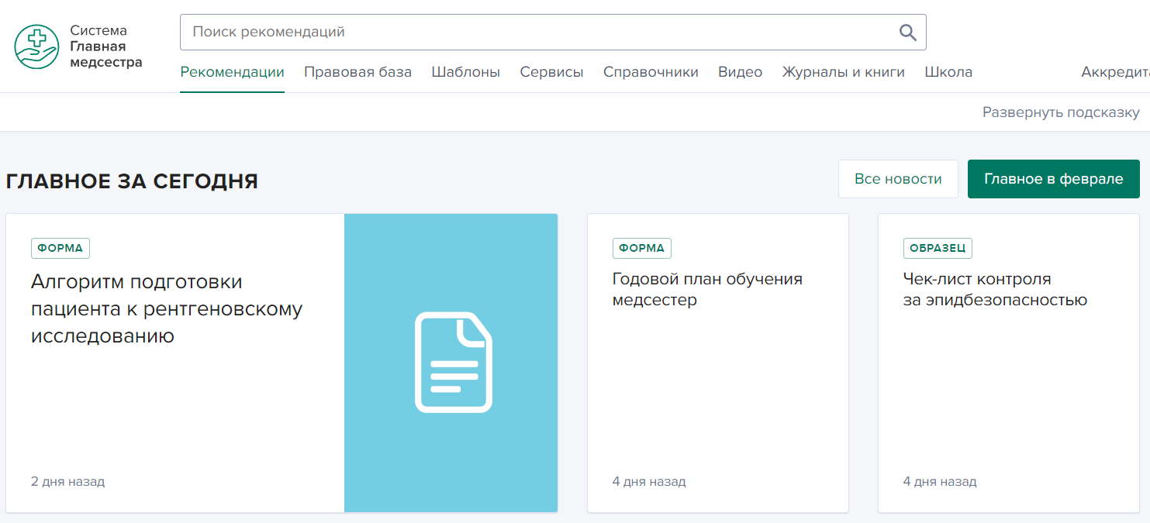This screenshot has width=1150, height=523.
Task: Open the Видео section
Action: 740,72
